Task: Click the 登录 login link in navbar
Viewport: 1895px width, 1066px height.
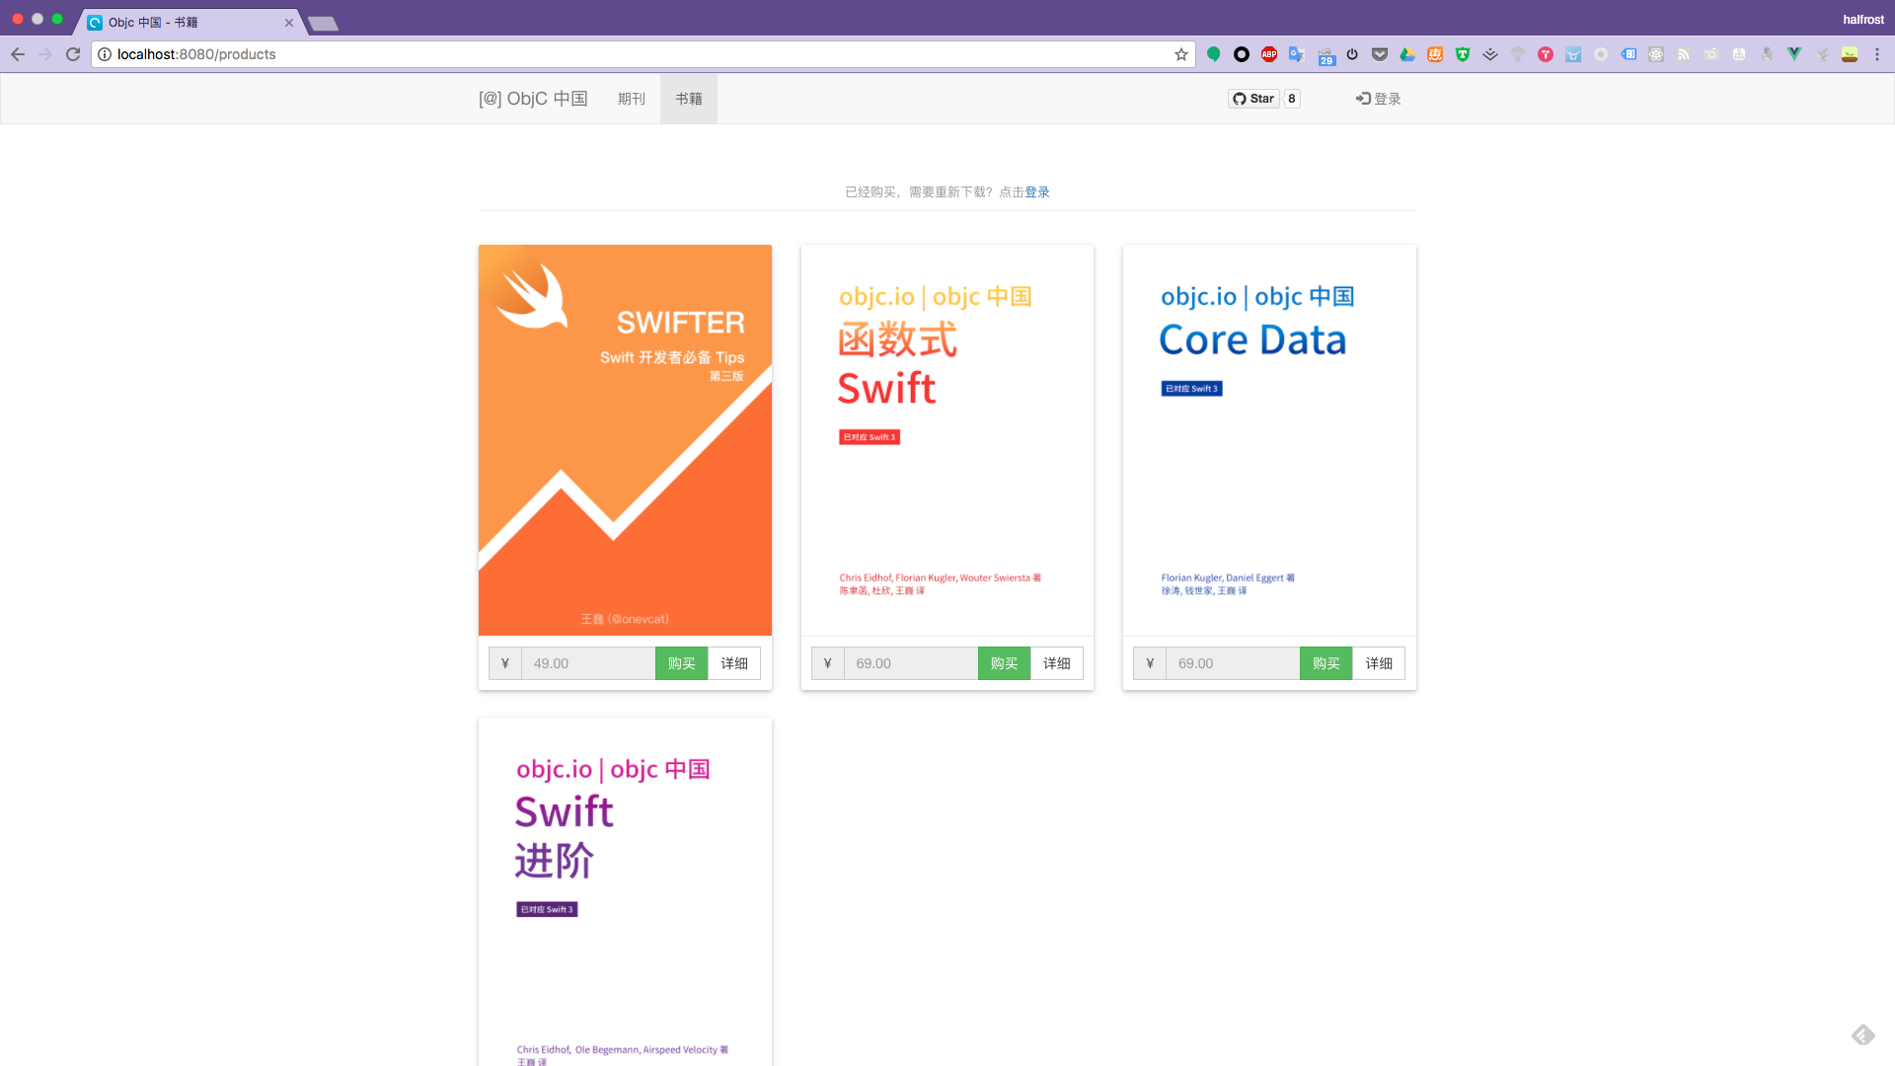Action: tap(1379, 99)
